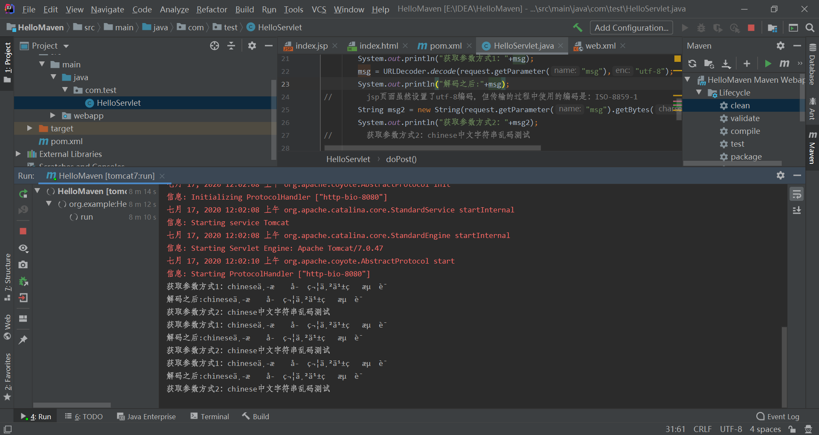This screenshot has width=819, height=435.
Task: Click the Add Configuration button
Action: point(631,27)
